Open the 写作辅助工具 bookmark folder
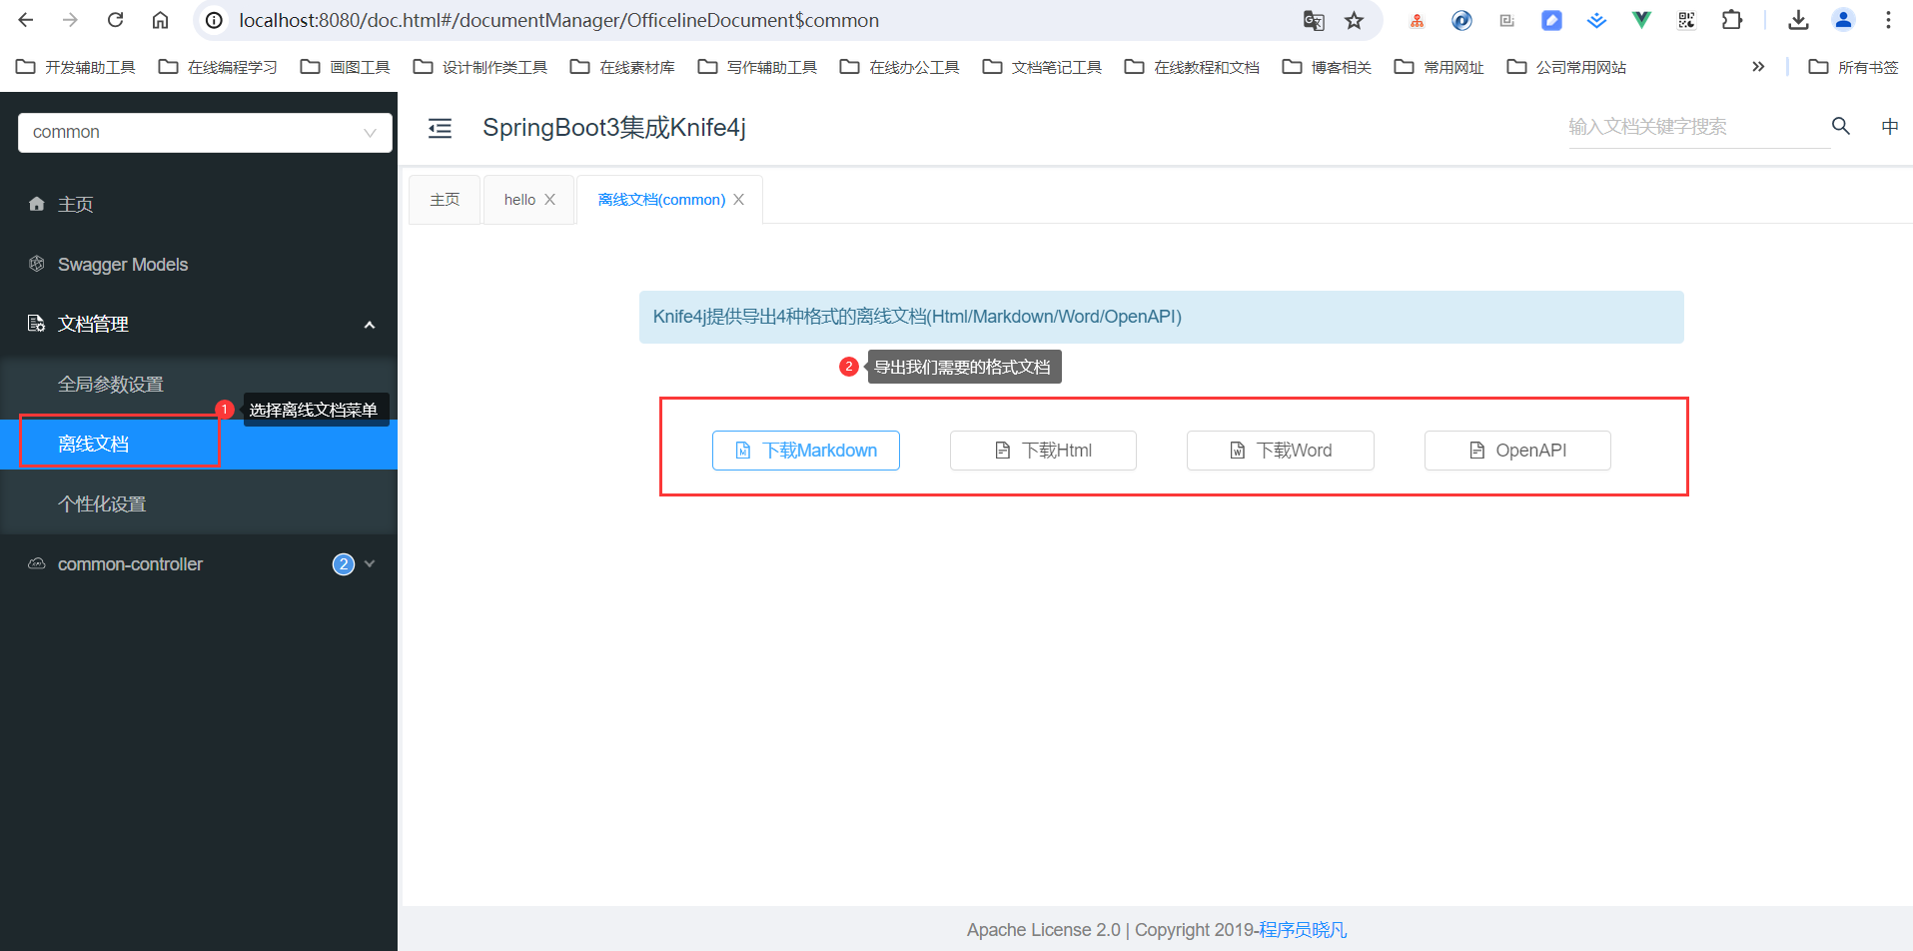1913x951 pixels. point(757,67)
